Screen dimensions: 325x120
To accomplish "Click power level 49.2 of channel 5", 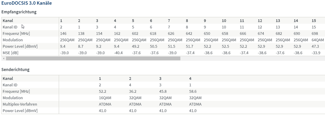I will tap(136, 46).
